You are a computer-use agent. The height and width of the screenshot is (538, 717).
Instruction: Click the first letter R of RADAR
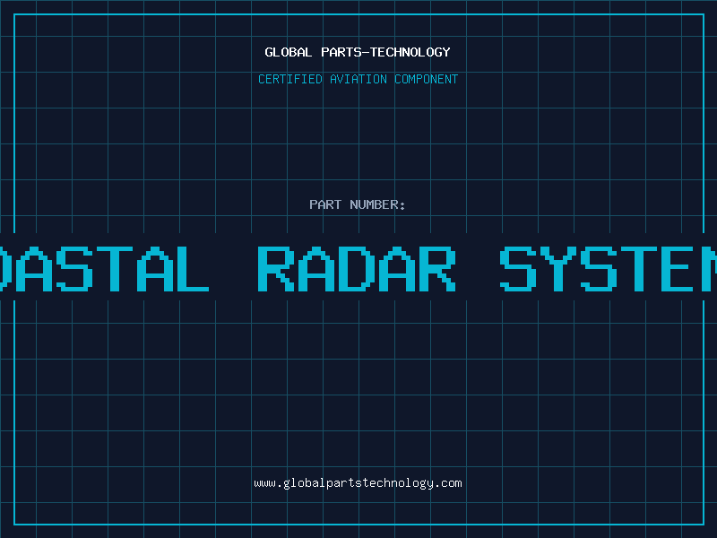275,268
